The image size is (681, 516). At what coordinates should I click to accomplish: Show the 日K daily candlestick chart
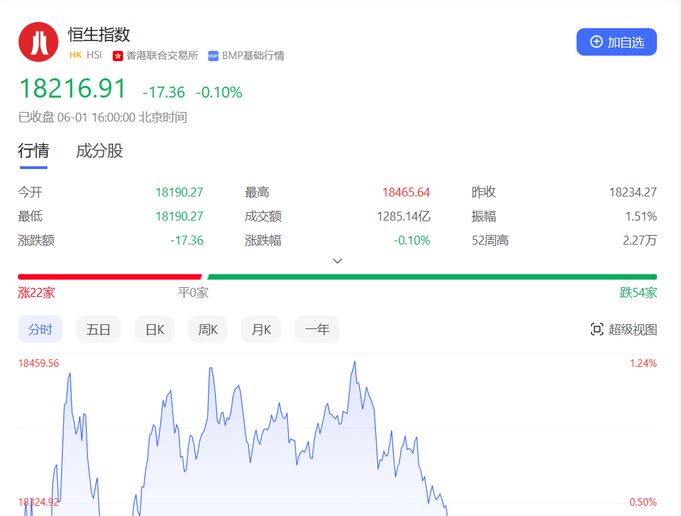[155, 329]
